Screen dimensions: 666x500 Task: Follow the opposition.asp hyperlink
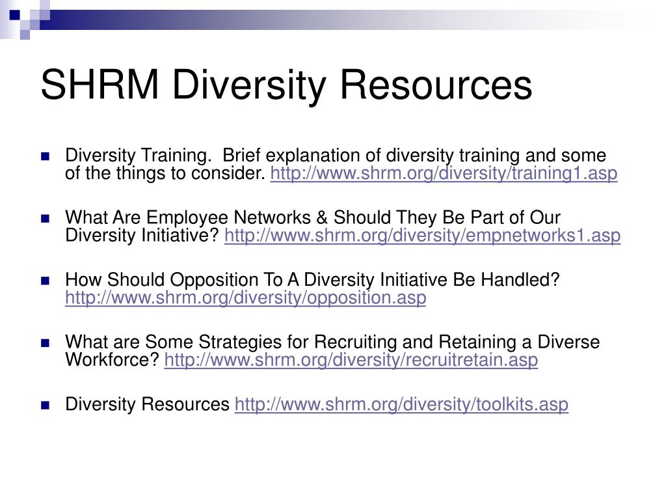[x=245, y=298]
